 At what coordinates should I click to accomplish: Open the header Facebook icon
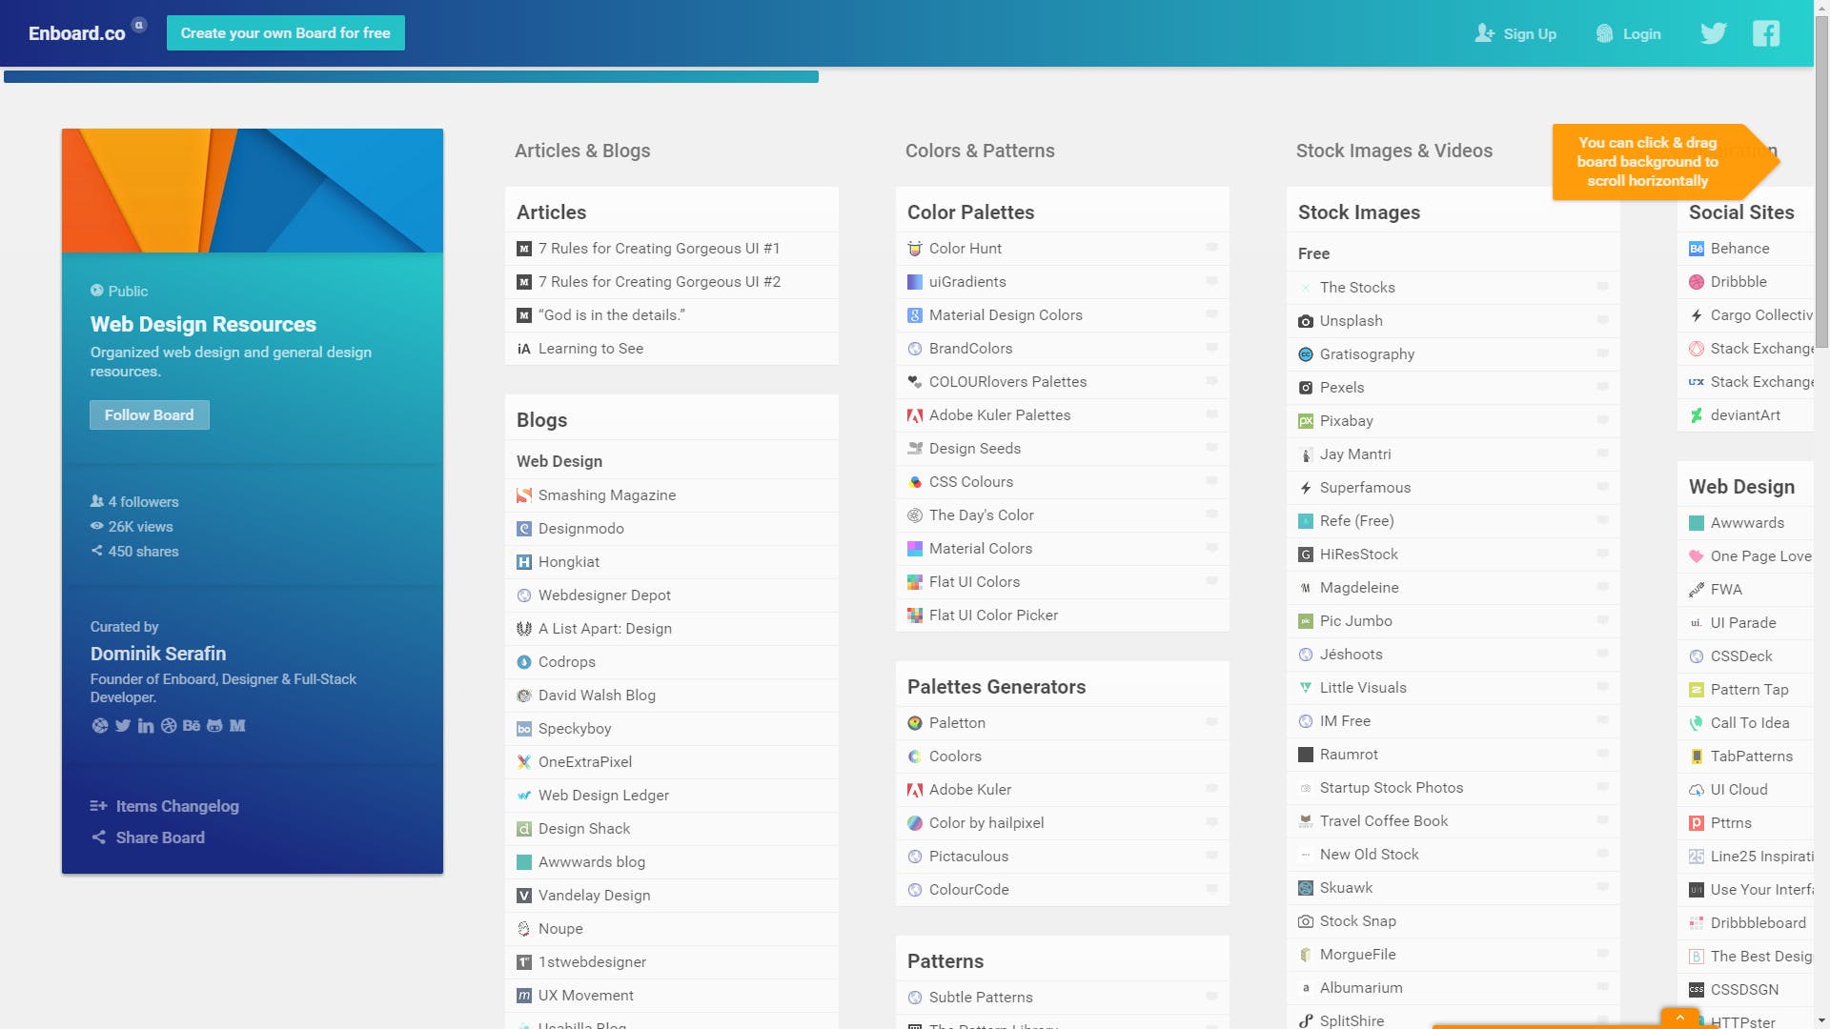(1766, 33)
